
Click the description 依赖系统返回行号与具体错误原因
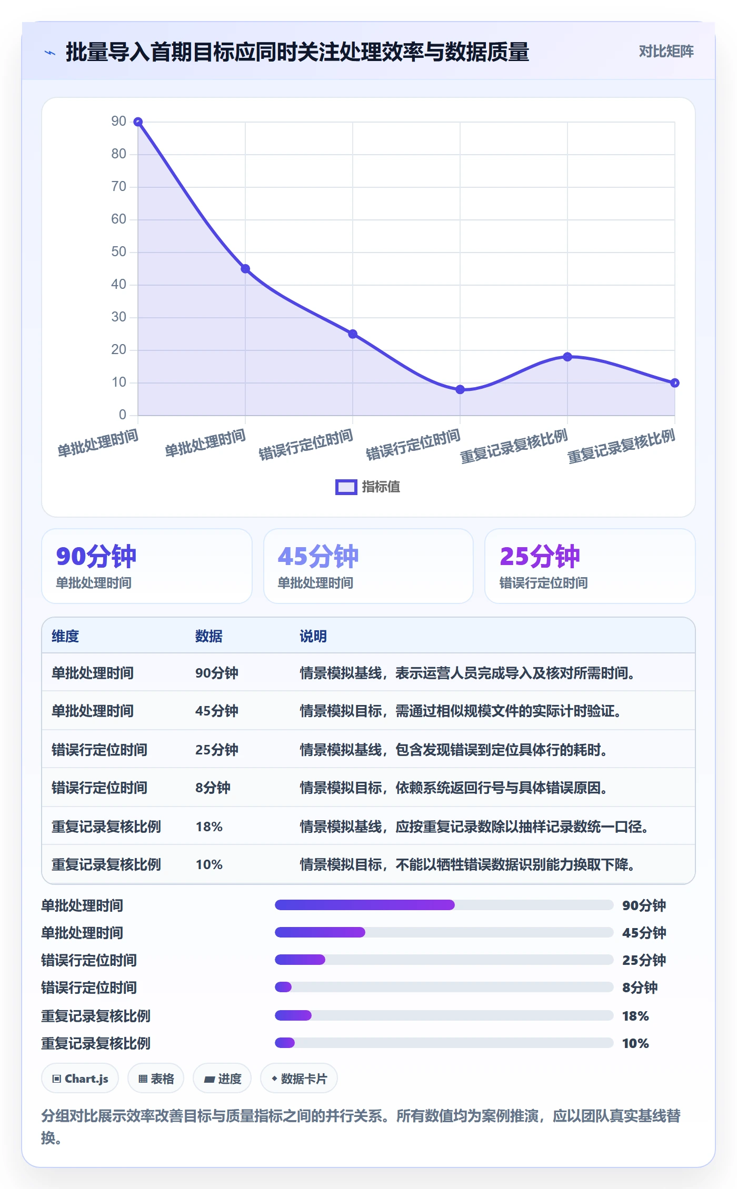tap(501, 788)
